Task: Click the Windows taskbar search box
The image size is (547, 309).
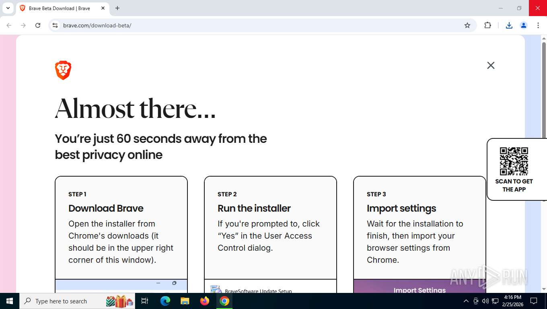Action: pos(77,301)
